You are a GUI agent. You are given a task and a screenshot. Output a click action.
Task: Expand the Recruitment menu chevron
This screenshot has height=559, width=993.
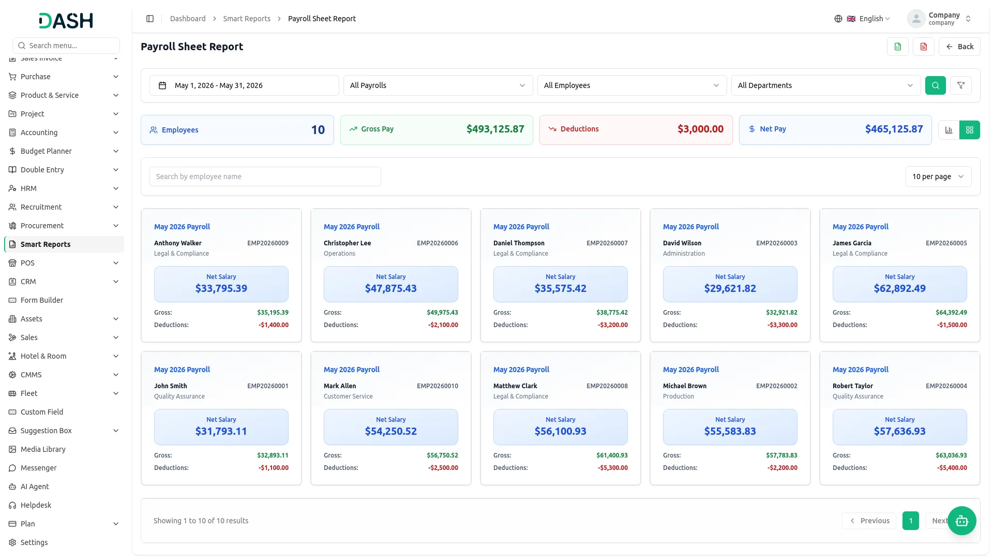116,207
